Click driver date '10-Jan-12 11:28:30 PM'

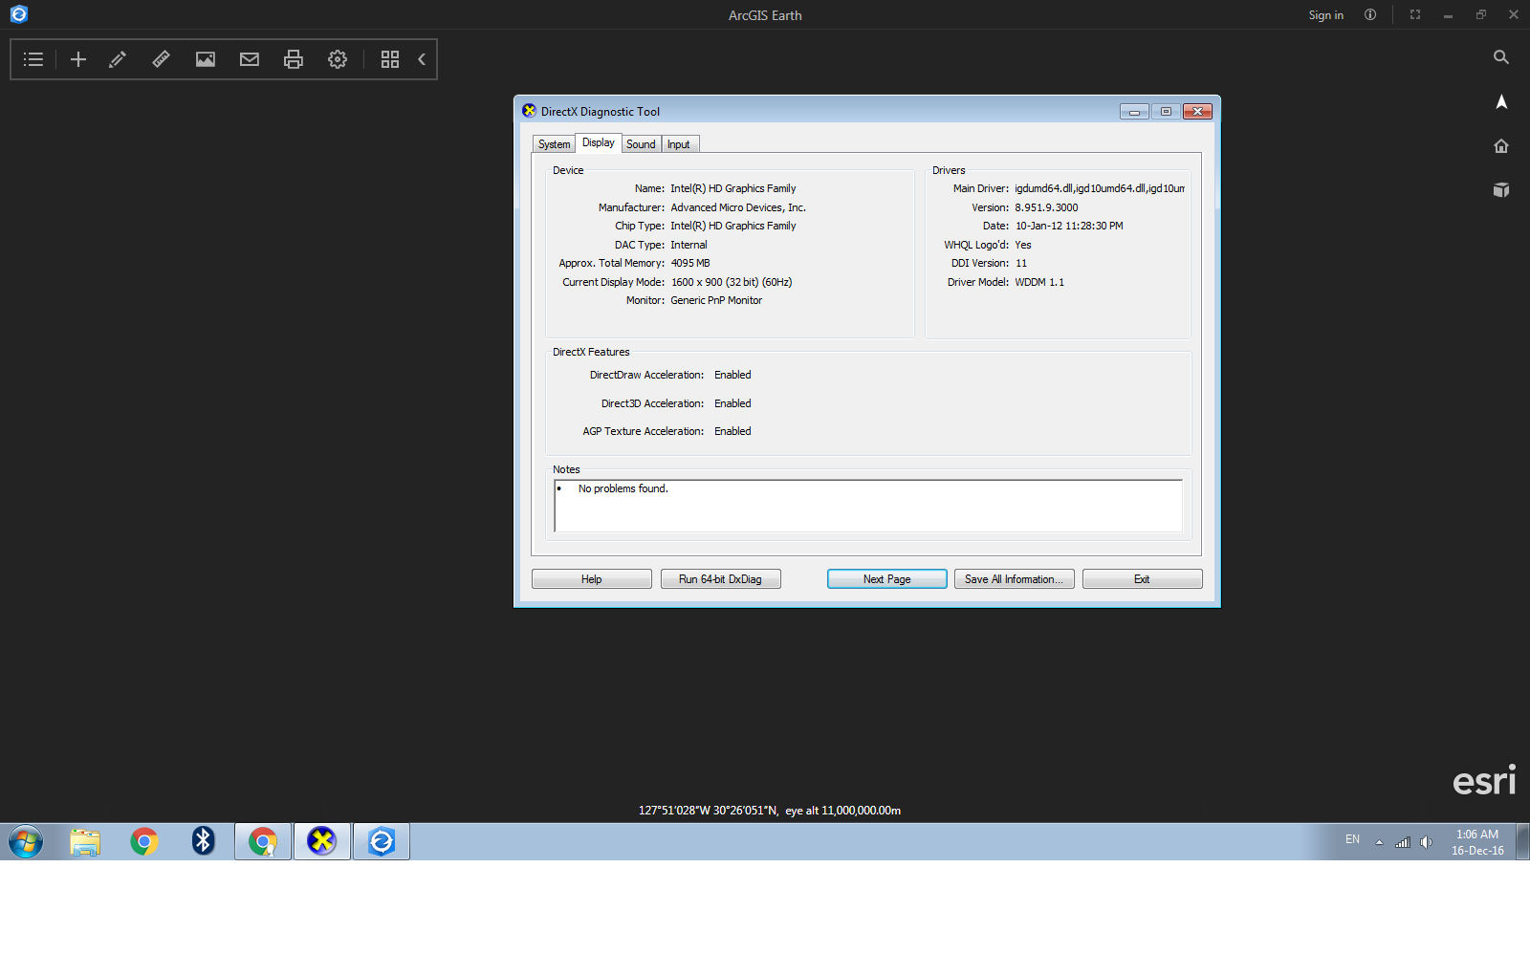tap(1069, 226)
